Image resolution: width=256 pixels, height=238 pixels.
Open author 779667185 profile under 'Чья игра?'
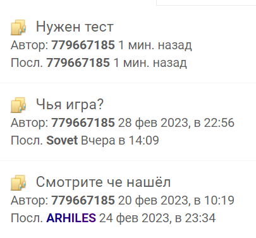coord(83,122)
